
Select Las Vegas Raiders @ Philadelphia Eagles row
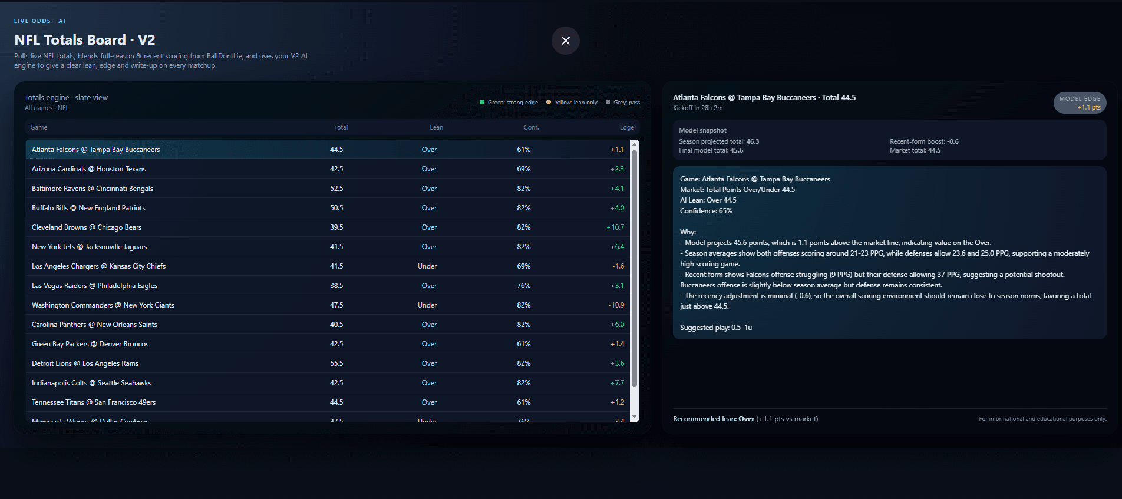pyautogui.click(x=328, y=286)
